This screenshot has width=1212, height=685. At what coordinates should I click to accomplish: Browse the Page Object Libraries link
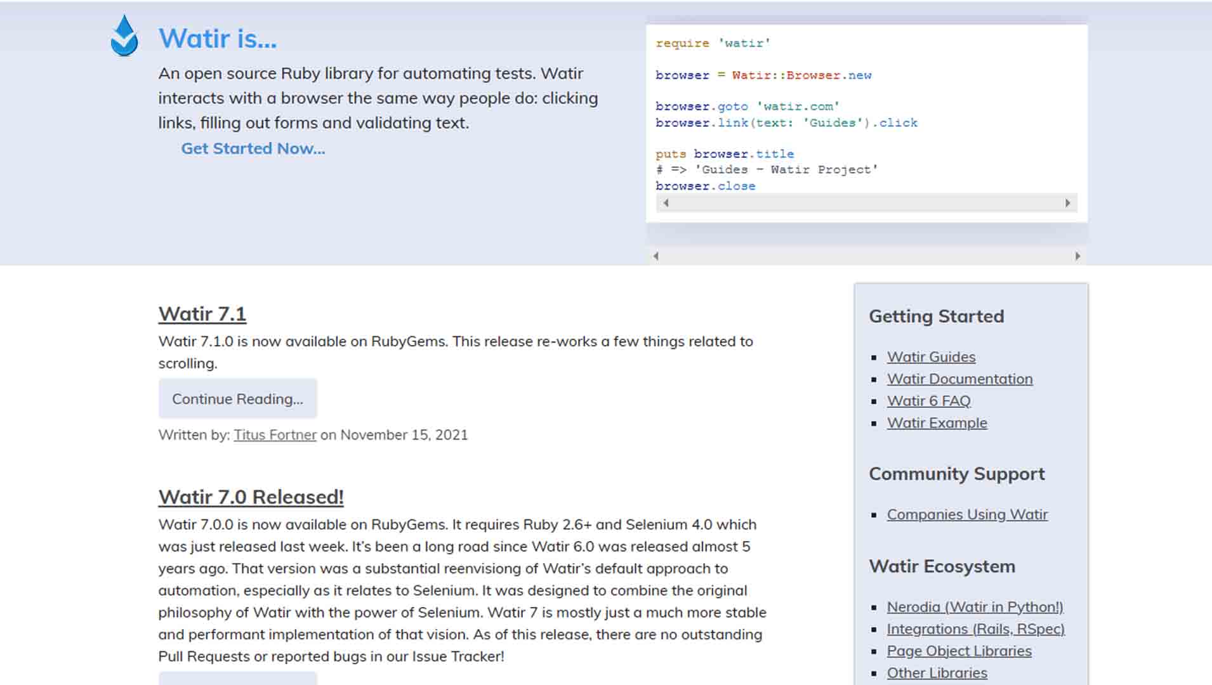958,651
